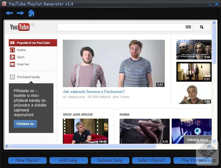Open the on-screen keyboard in the search bar
This screenshot has height=168, width=221.
click(188, 27)
